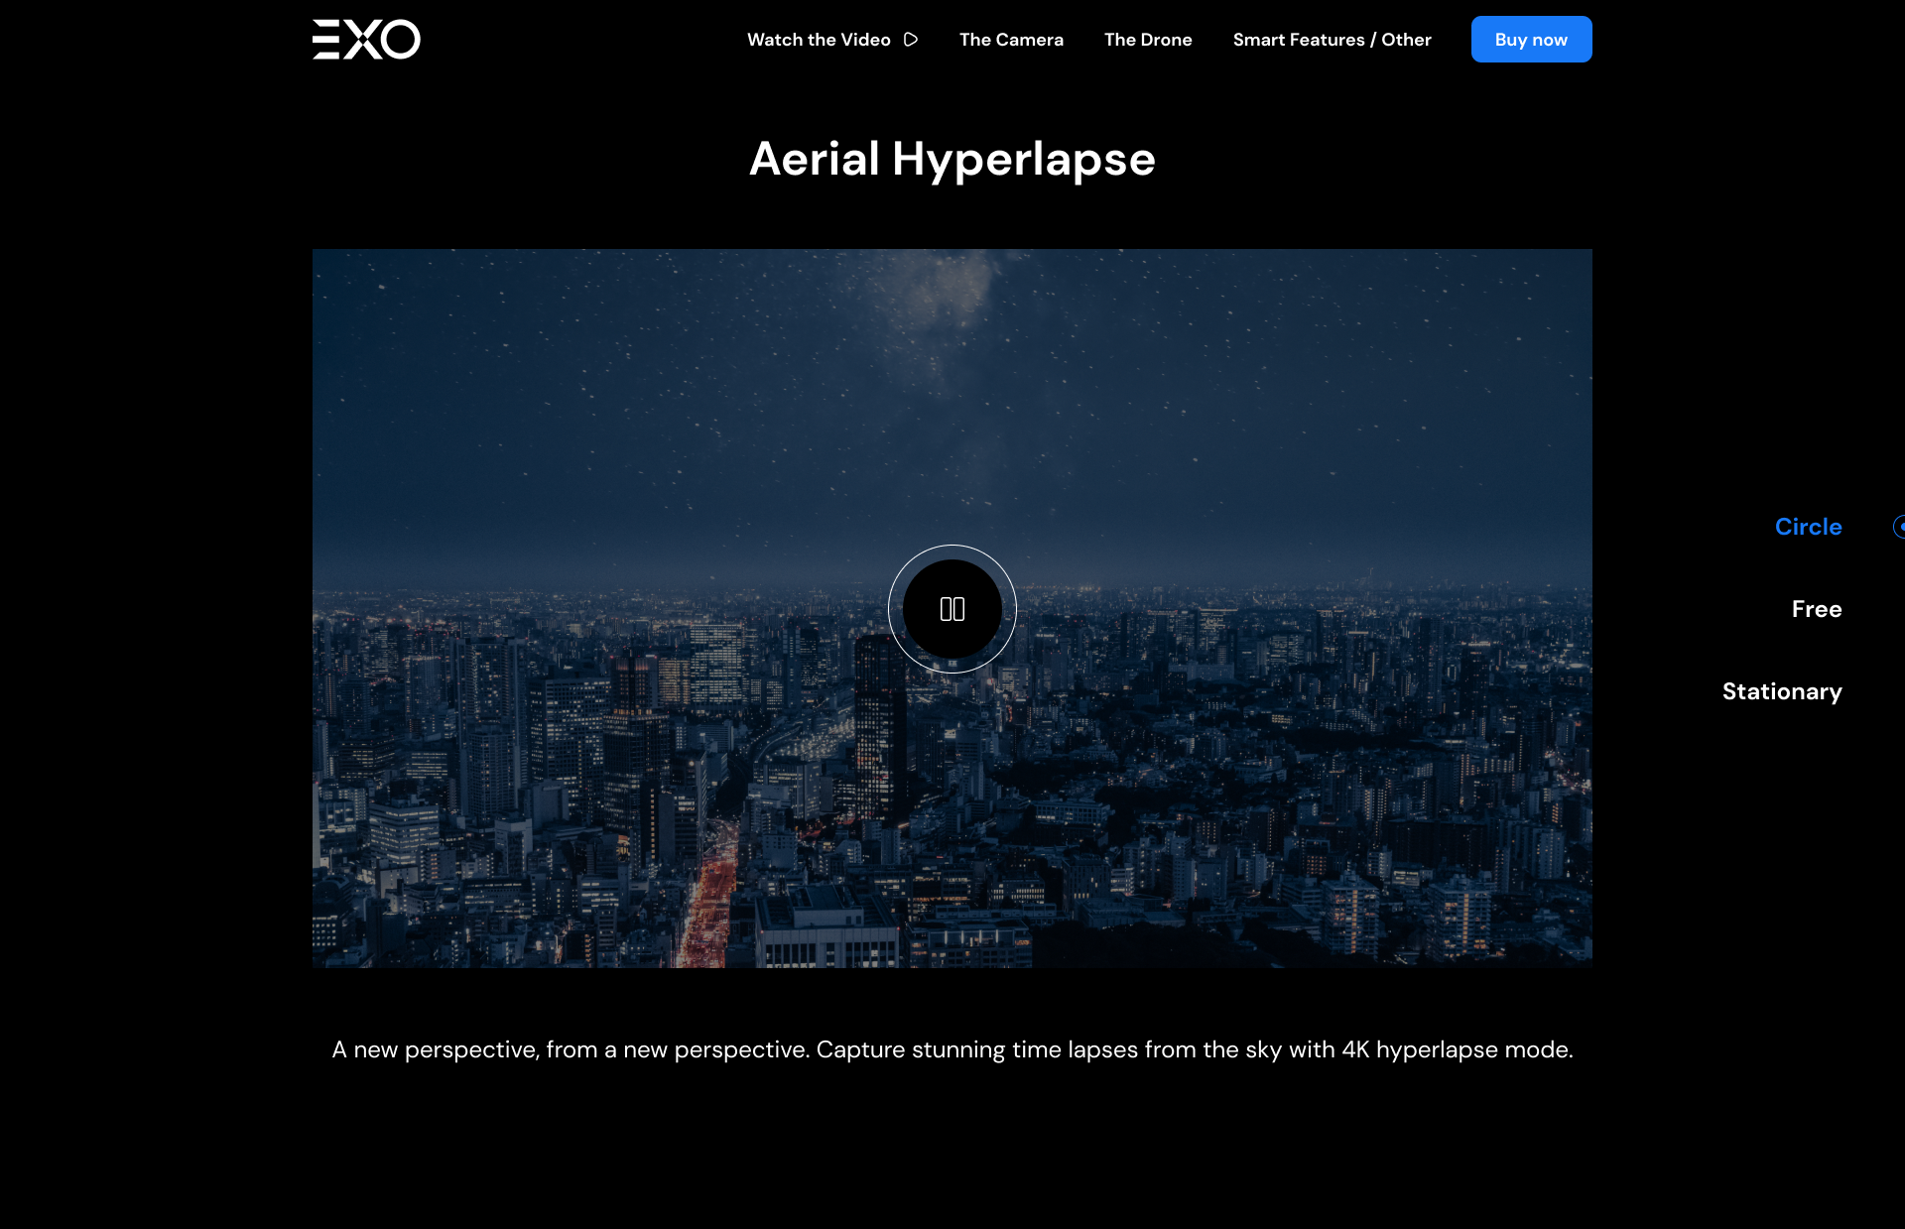1905x1229 pixels.
Task: Select the Stationary hyperlapse mode
Action: 1782,691
